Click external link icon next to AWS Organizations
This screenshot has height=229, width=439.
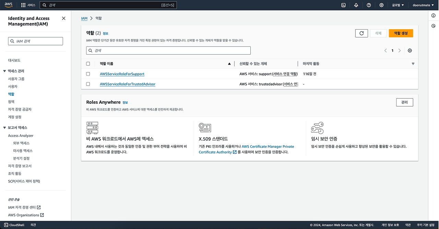point(42,215)
